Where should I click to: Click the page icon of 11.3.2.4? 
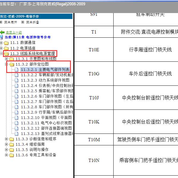17,86
